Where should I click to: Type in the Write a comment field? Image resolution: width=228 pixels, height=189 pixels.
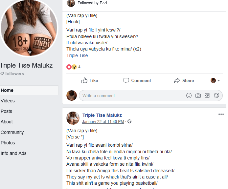point(131,95)
